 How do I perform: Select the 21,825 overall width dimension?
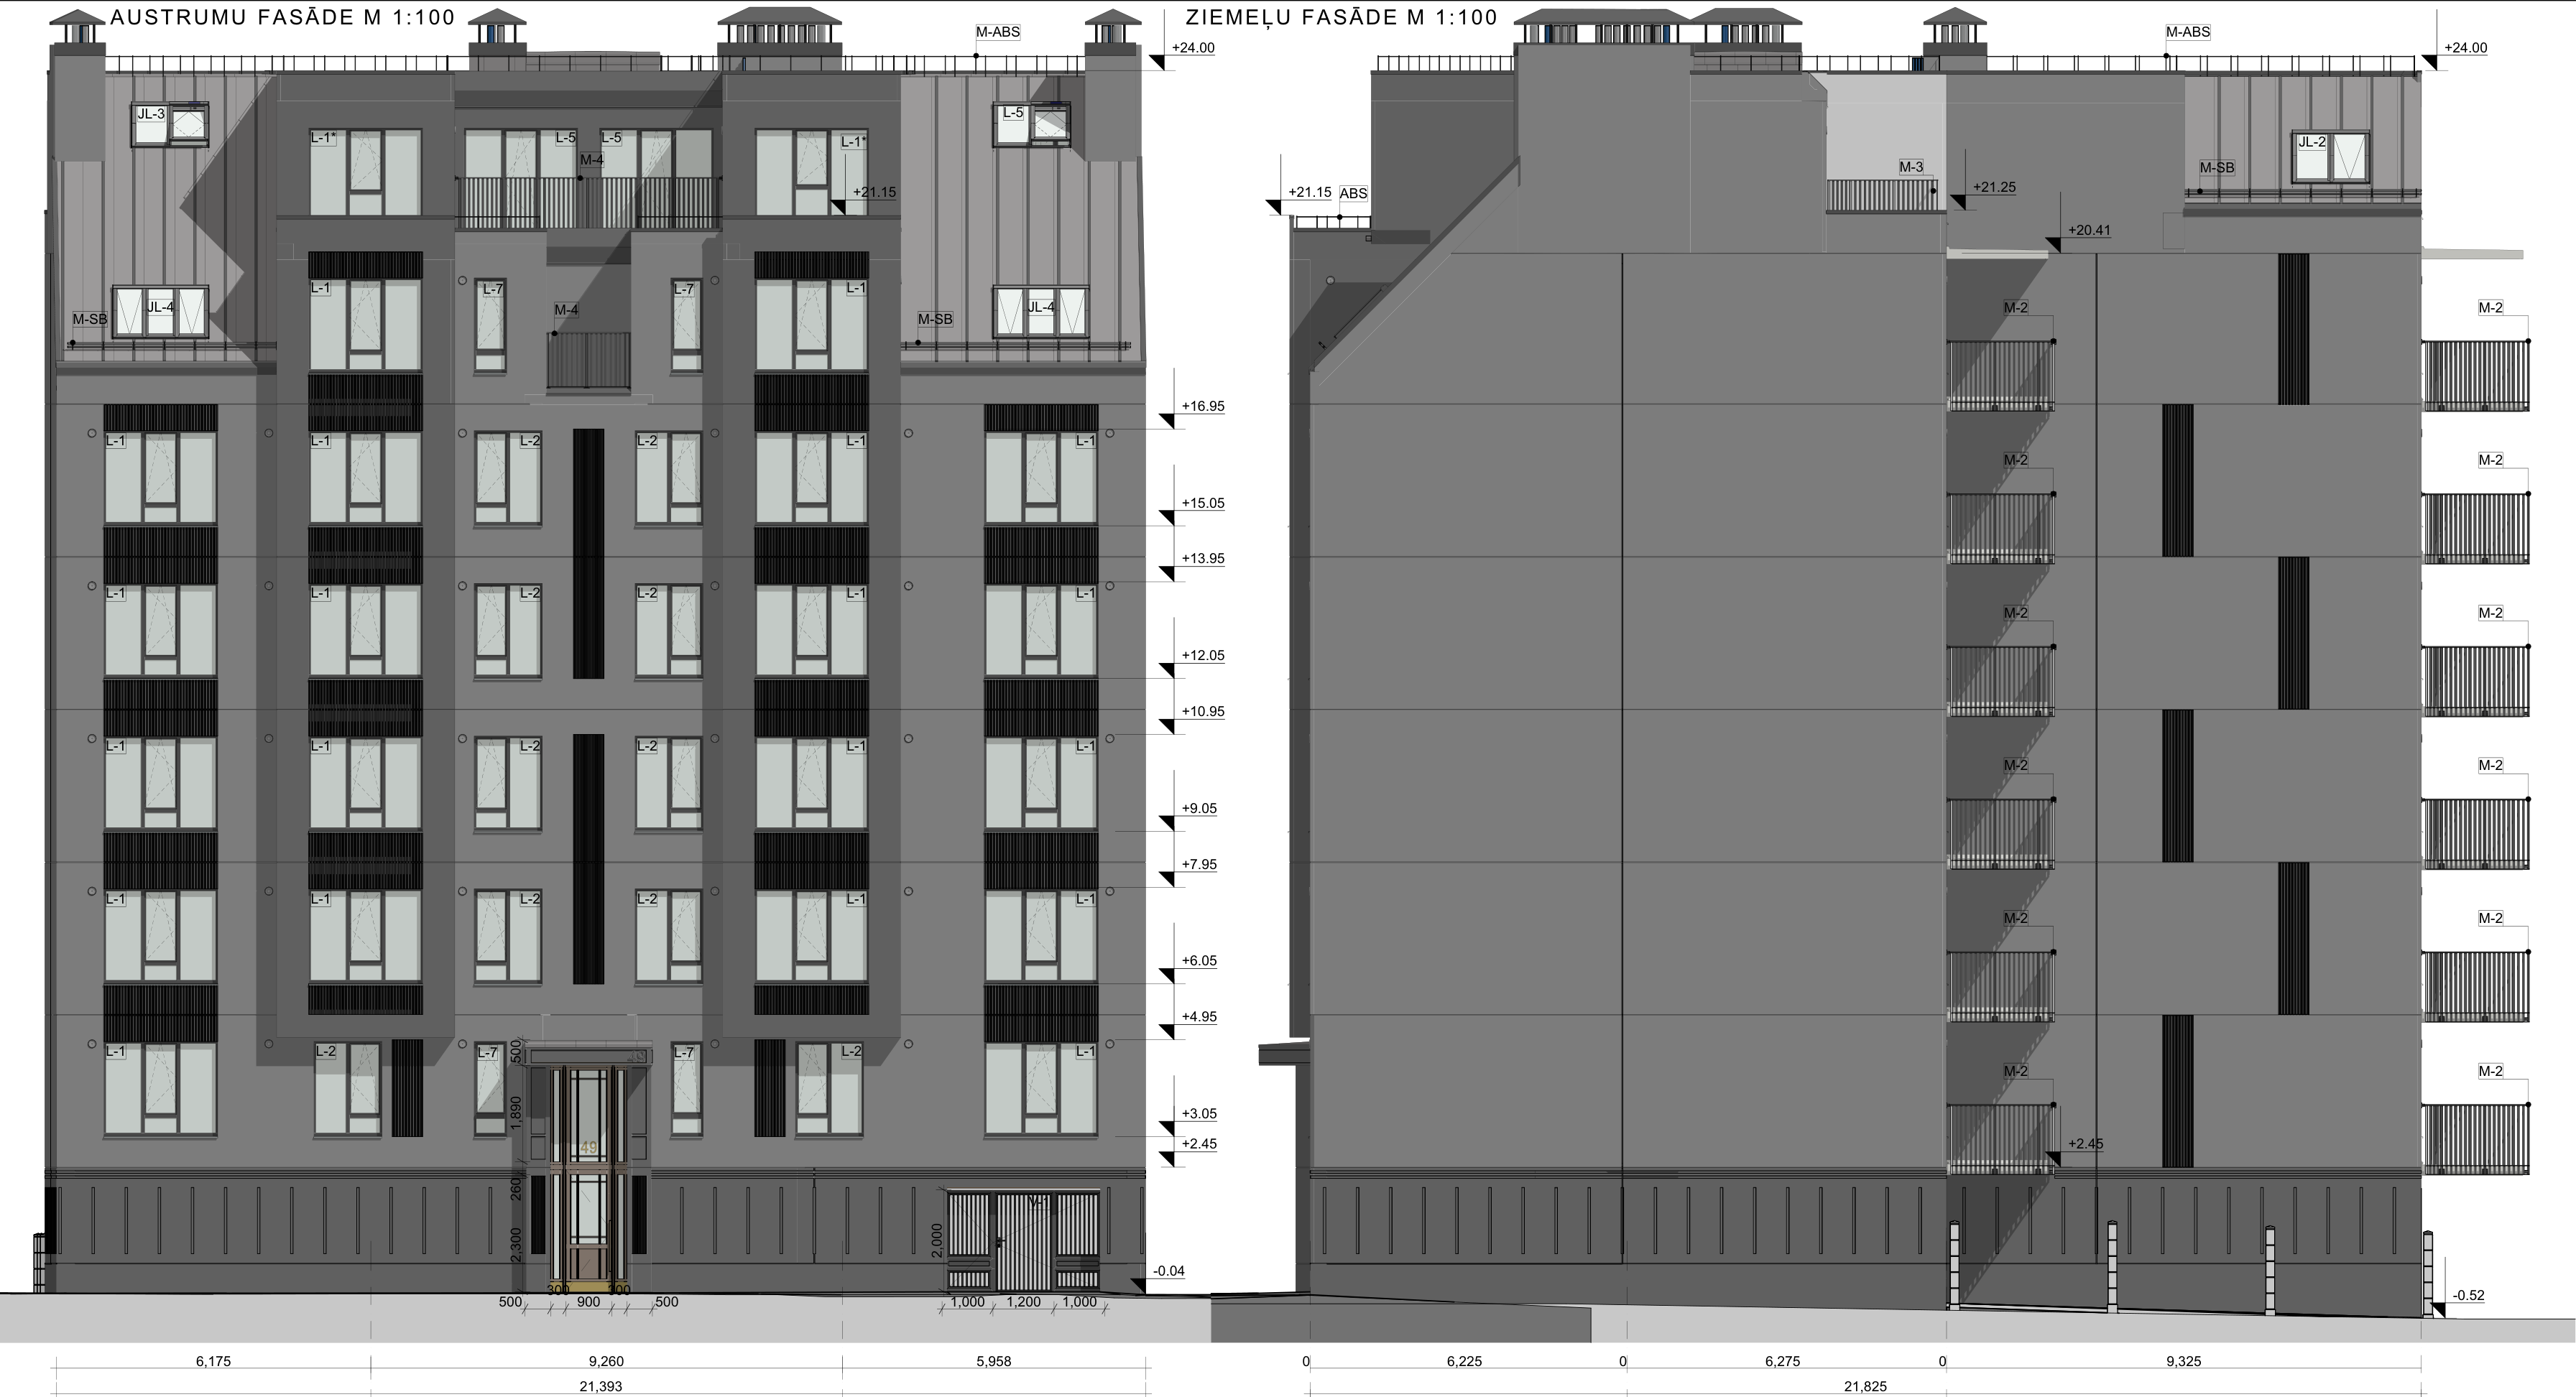click(1865, 1386)
